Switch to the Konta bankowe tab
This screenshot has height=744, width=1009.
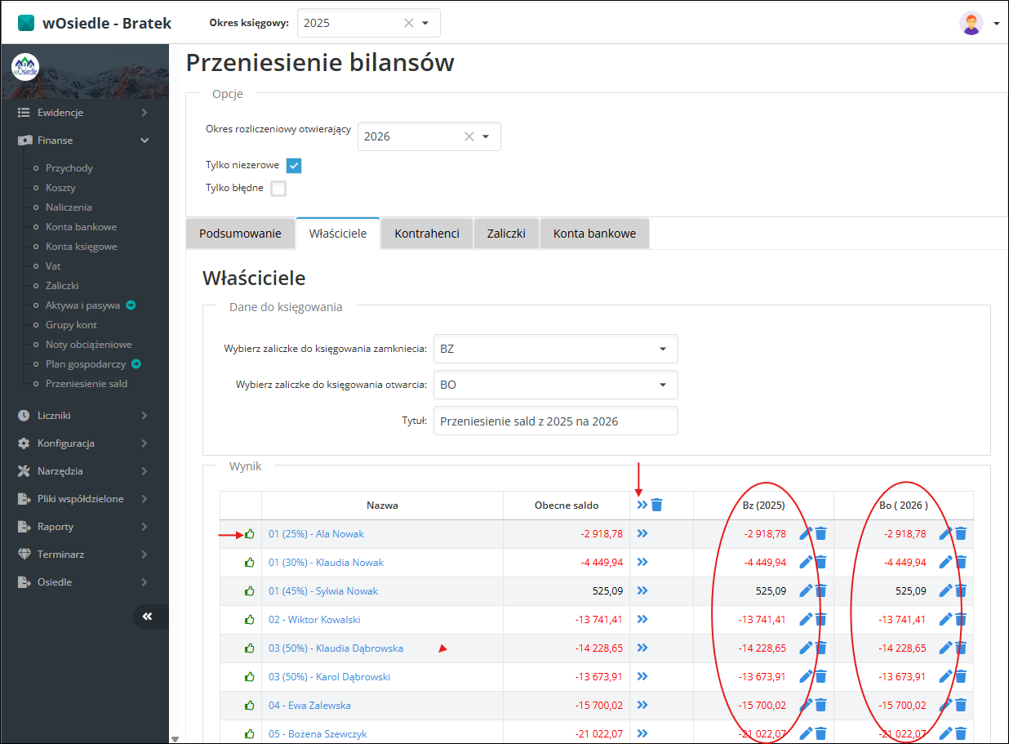coord(594,234)
